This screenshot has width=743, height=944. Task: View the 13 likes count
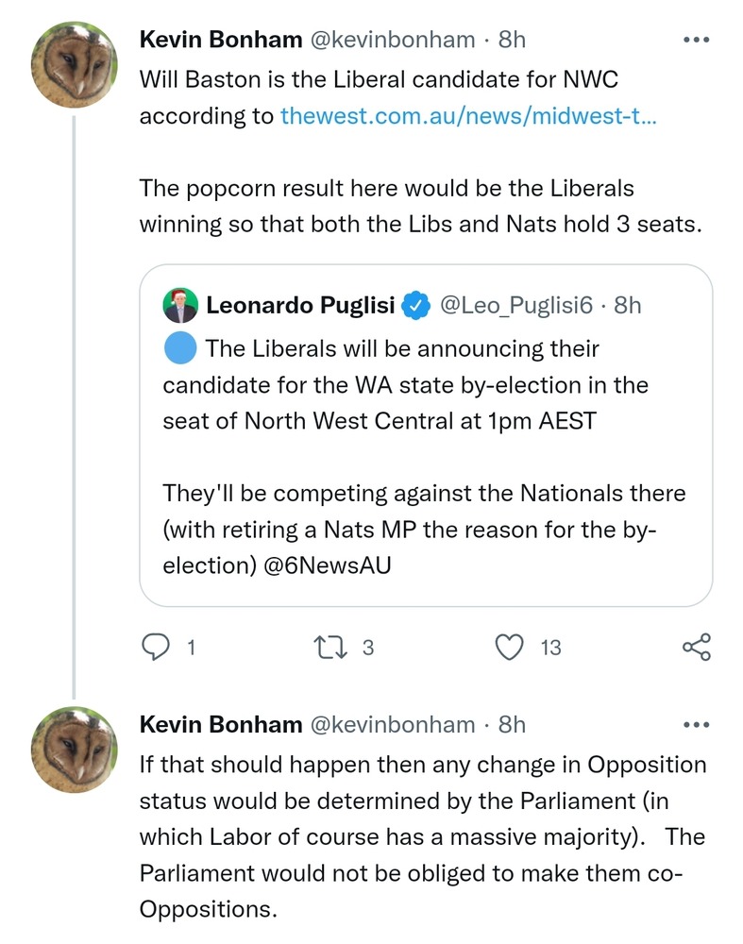(550, 648)
